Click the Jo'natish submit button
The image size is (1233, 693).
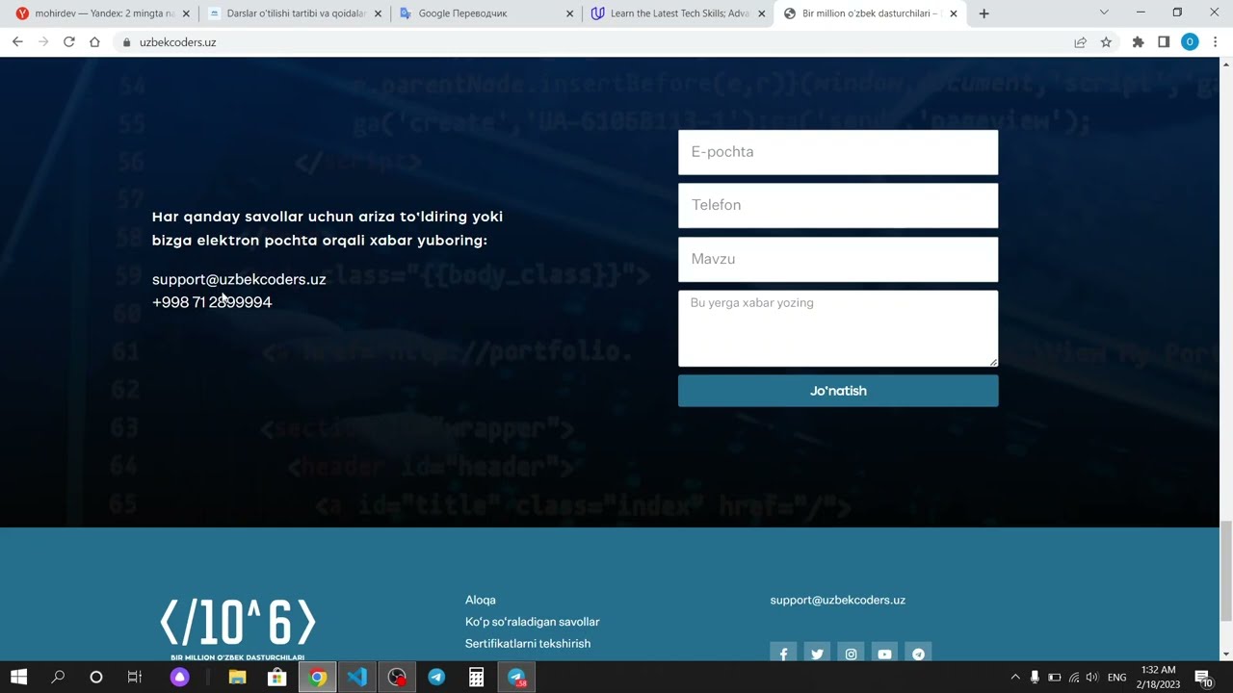(838, 391)
